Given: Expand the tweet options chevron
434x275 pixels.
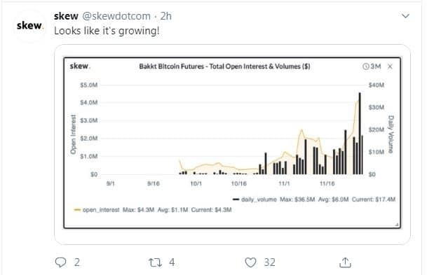Looking at the screenshot, I should 405,16.
